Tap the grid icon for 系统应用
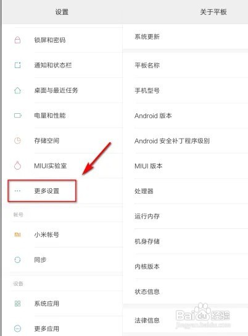248x336 pixels. [17, 303]
